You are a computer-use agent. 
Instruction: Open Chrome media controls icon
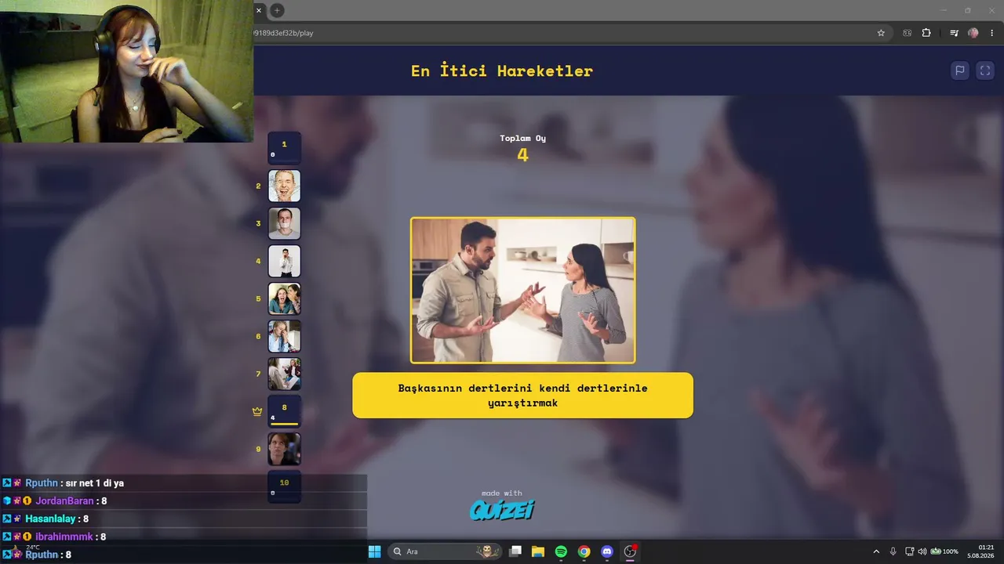point(954,33)
